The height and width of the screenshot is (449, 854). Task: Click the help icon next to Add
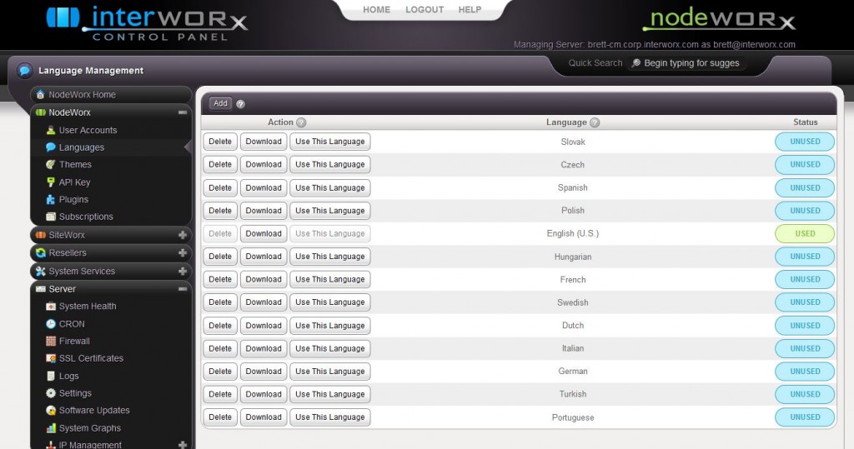pos(240,104)
